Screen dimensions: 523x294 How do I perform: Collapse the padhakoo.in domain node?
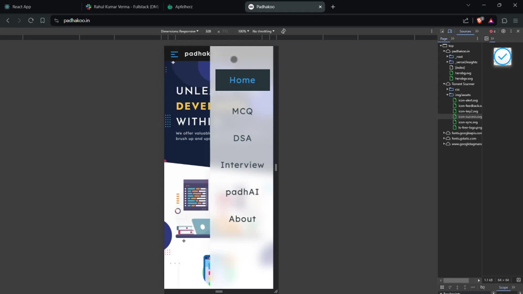click(444, 51)
